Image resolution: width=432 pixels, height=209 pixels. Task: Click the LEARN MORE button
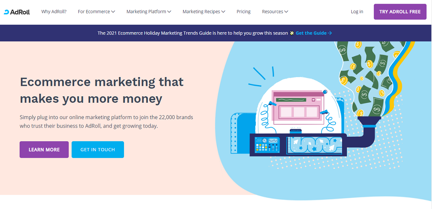pyautogui.click(x=44, y=150)
